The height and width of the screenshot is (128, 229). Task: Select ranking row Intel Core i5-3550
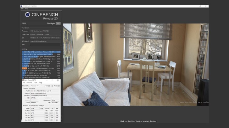click(41, 75)
